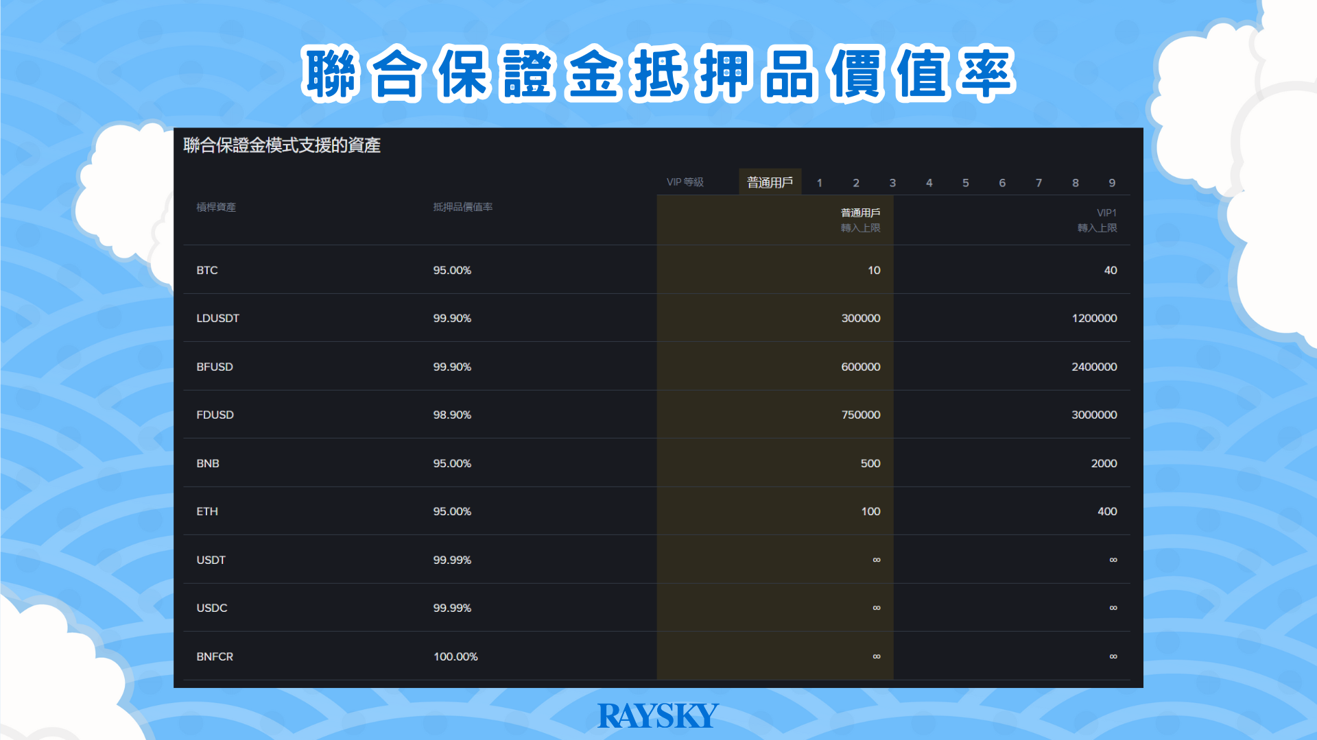Click the VIP 等級 label
The width and height of the screenshot is (1317, 740).
[x=685, y=182]
